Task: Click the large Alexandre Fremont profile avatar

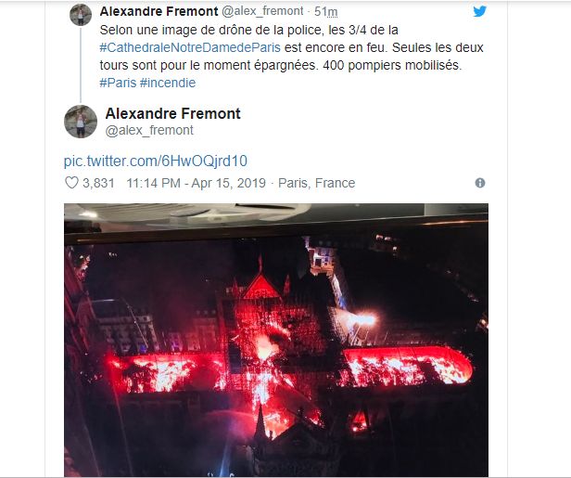Action: [81, 122]
